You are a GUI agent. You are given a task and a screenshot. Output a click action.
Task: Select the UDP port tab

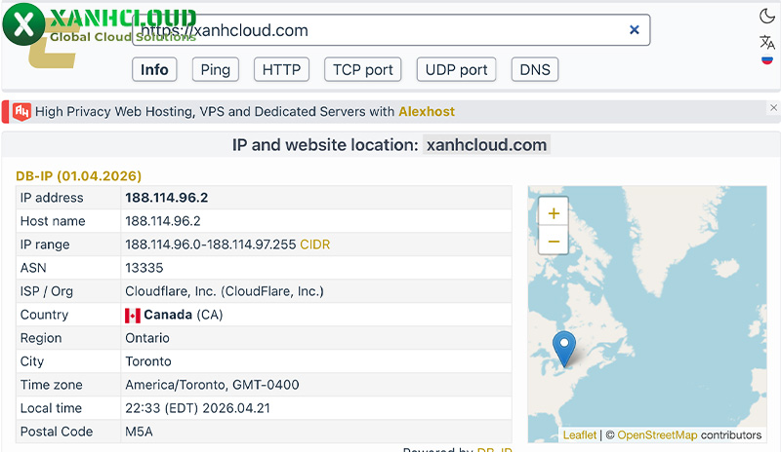[x=456, y=69]
